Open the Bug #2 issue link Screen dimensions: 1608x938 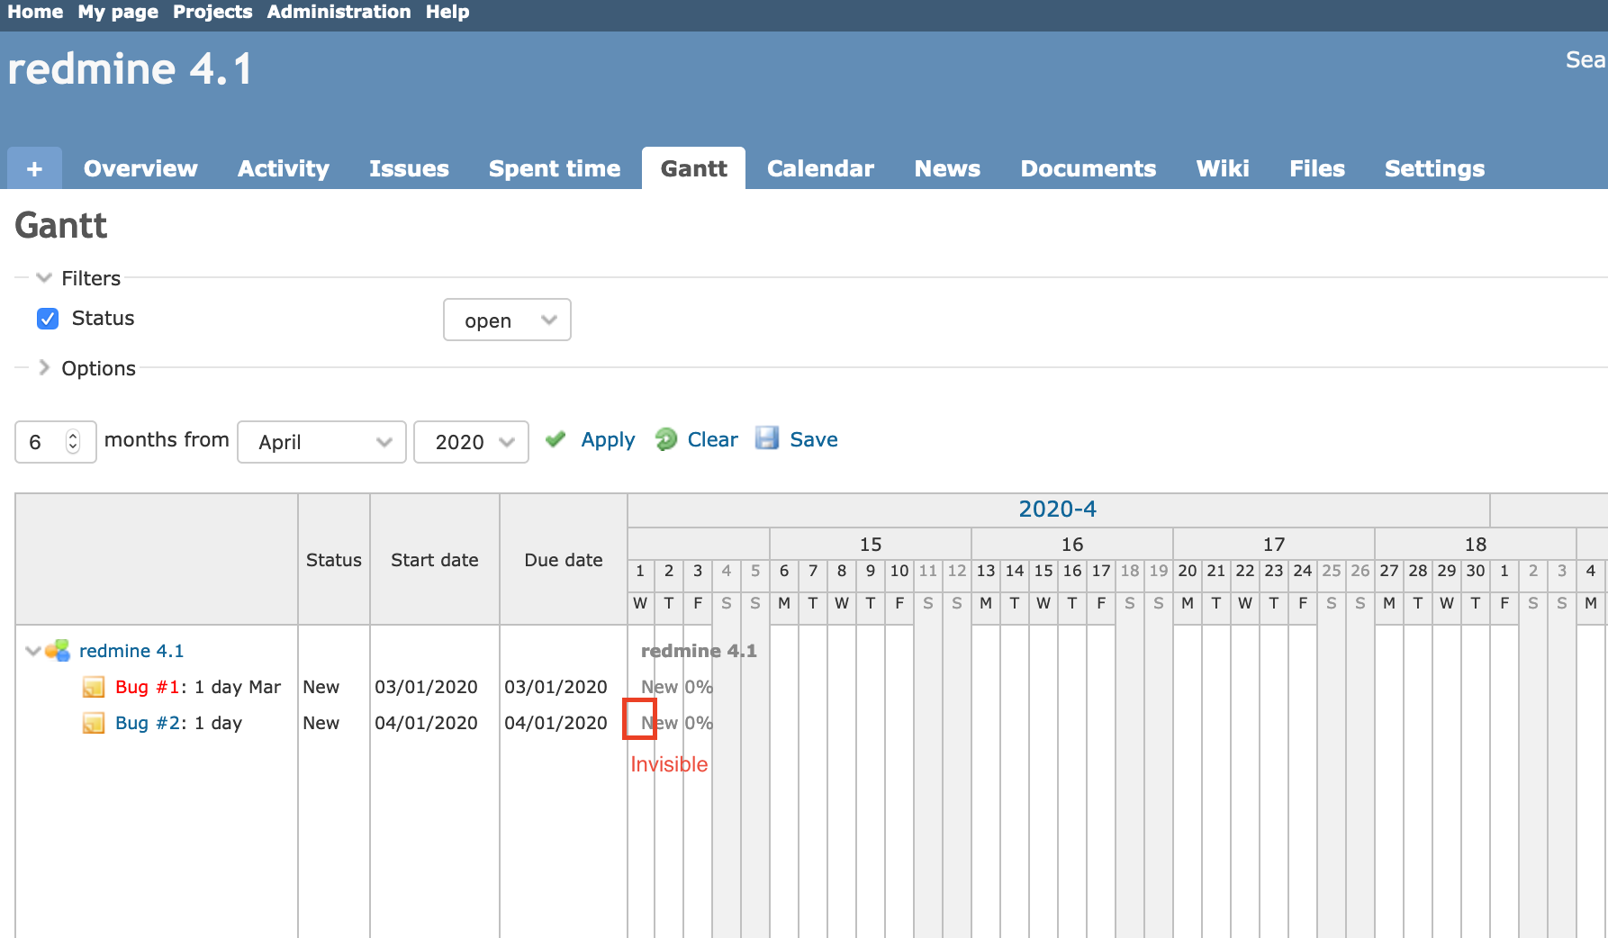point(148,723)
